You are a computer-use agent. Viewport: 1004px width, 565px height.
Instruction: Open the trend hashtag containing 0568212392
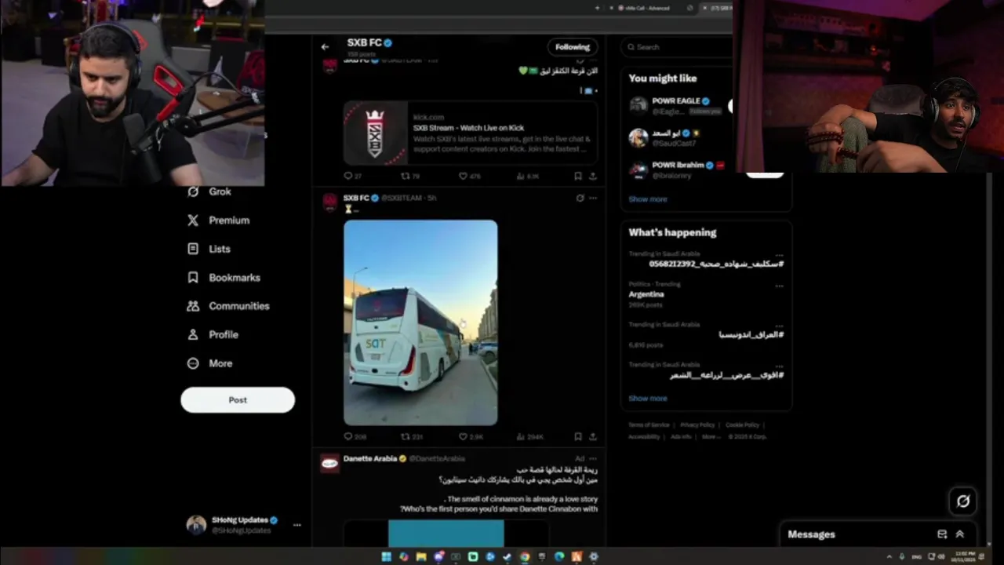(x=716, y=264)
